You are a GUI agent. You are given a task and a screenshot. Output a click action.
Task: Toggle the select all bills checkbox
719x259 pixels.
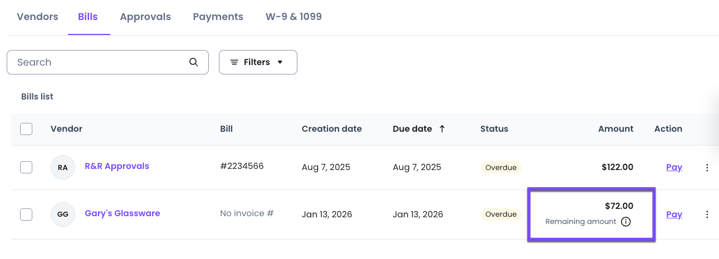(x=26, y=129)
